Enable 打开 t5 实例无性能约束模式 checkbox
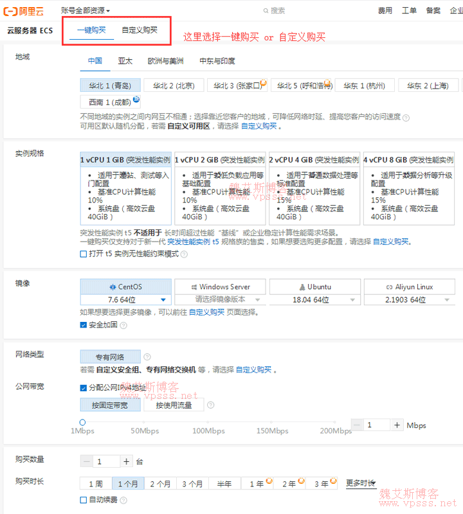463x514 pixels. 84,254
